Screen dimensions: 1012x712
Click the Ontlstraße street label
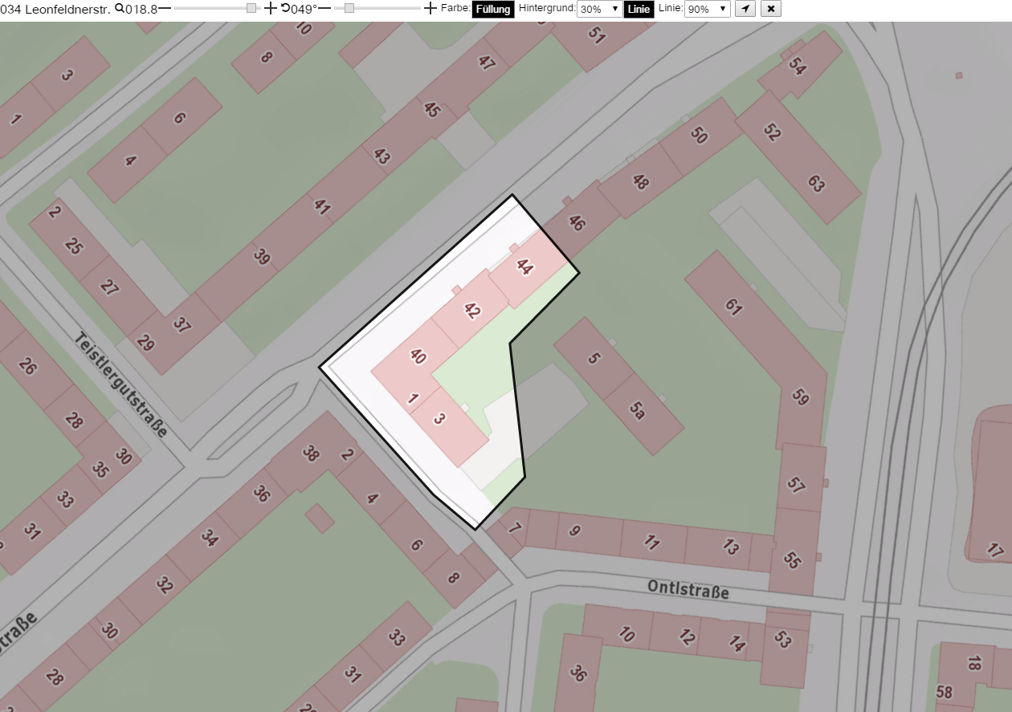tap(688, 591)
